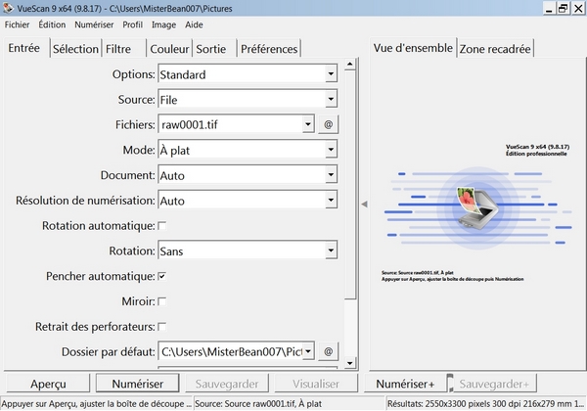Select the Zone recadrée tab
Viewport: 587px width, 411px height.
coord(495,49)
